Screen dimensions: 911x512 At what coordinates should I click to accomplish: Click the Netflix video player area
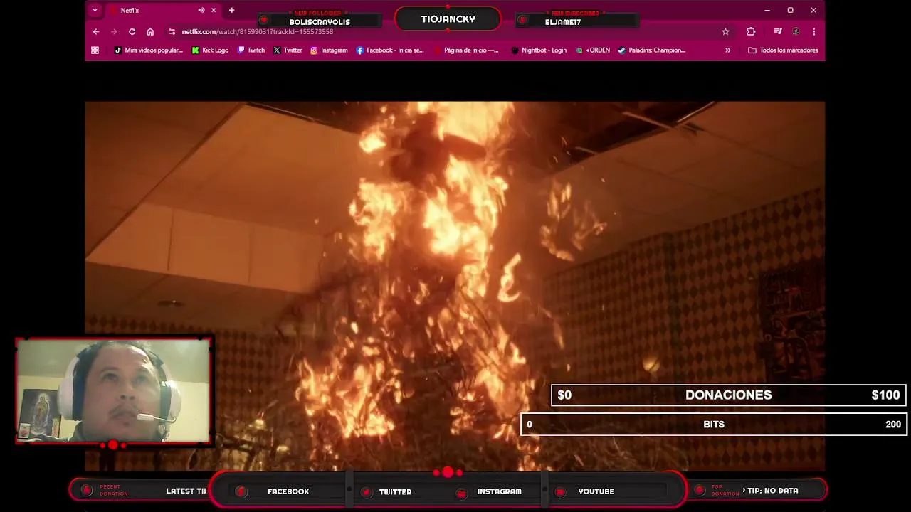455,286
